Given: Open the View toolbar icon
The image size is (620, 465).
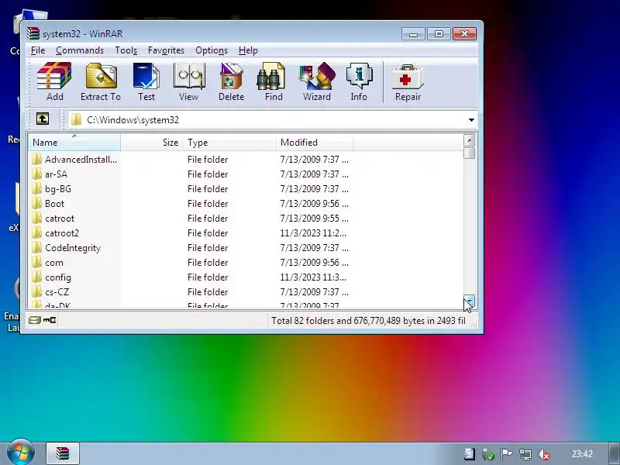Looking at the screenshot, I should [188, 75].
